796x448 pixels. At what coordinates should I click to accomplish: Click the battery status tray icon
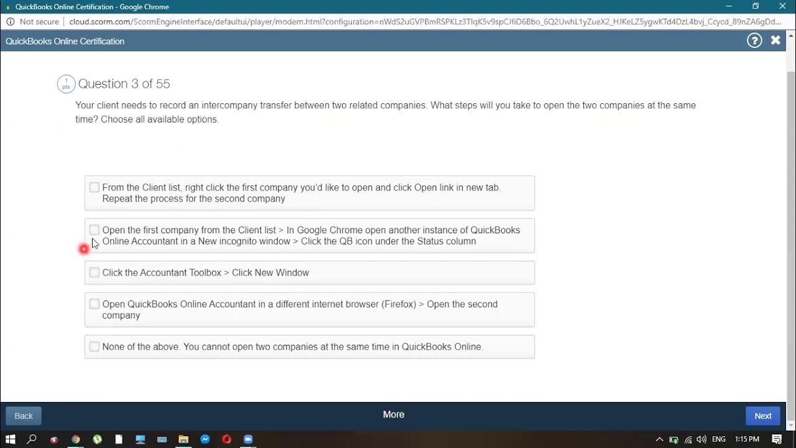coord(673,439)
